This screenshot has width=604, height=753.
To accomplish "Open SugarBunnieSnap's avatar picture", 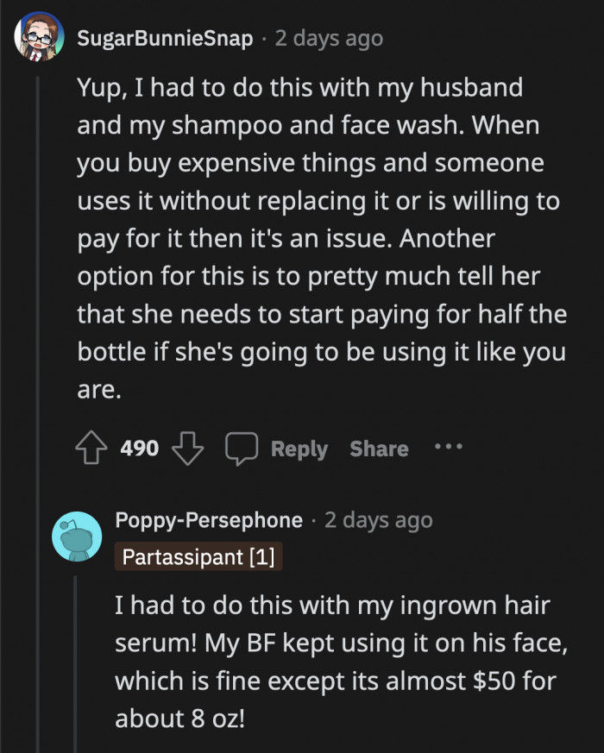I will [x=37, y=39].
